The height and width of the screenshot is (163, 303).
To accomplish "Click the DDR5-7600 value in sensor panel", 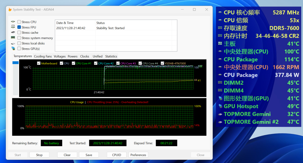I will point(284,28).
